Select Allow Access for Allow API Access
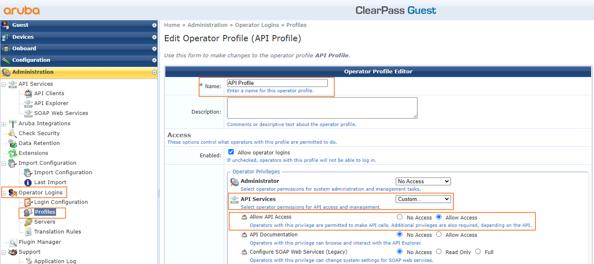The width and height of the screenshot is (594, 264). point(438,217)
